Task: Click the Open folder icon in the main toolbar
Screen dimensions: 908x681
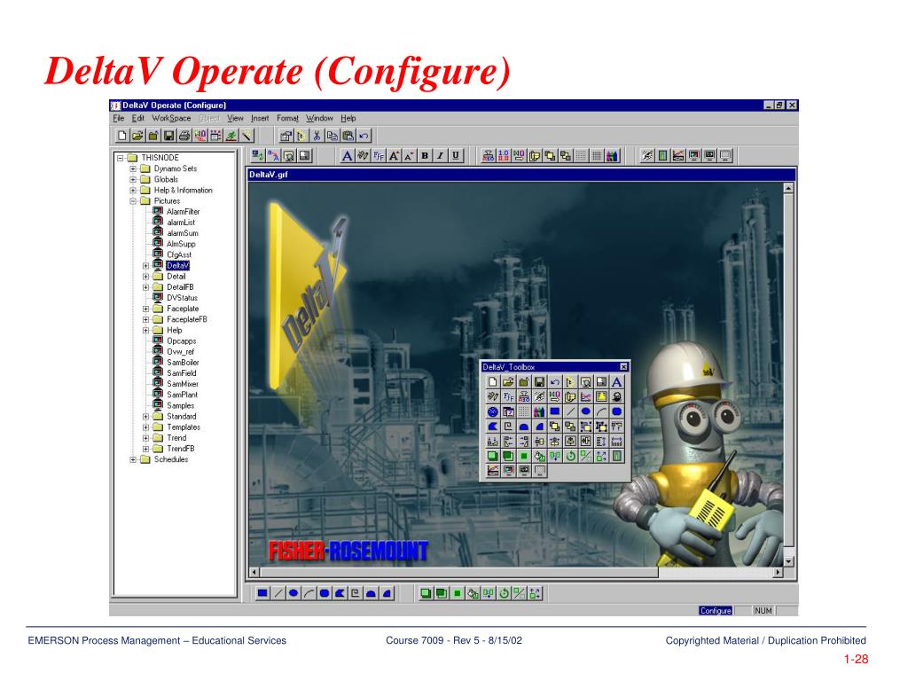Action: 137,136
